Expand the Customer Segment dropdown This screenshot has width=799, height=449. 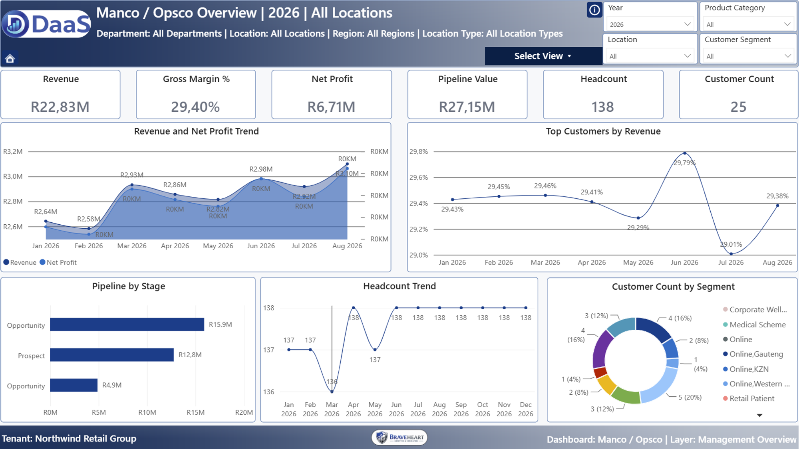[x=748, y=56]
